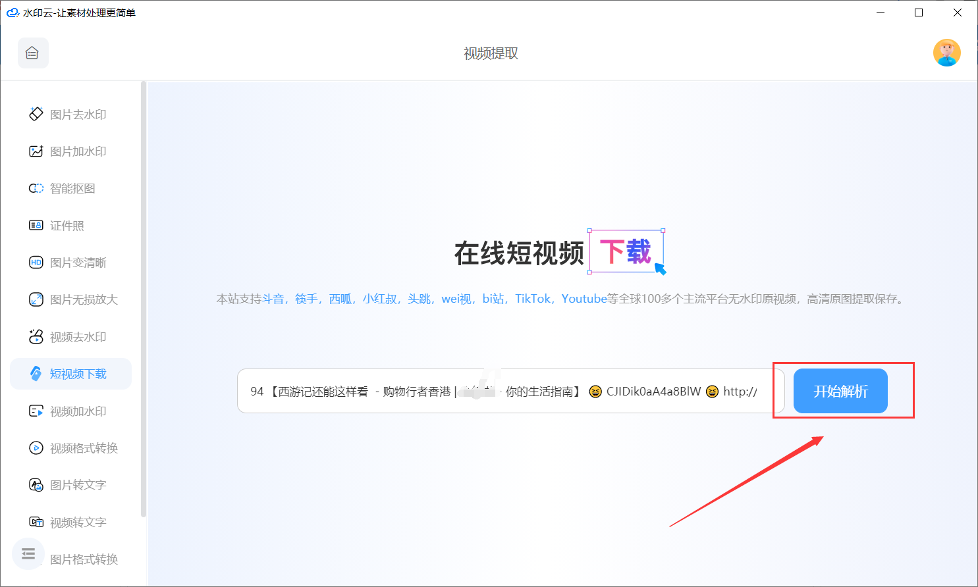Click the 视频加水印 icon
978x587 pixels.
[x=36, y=411]
